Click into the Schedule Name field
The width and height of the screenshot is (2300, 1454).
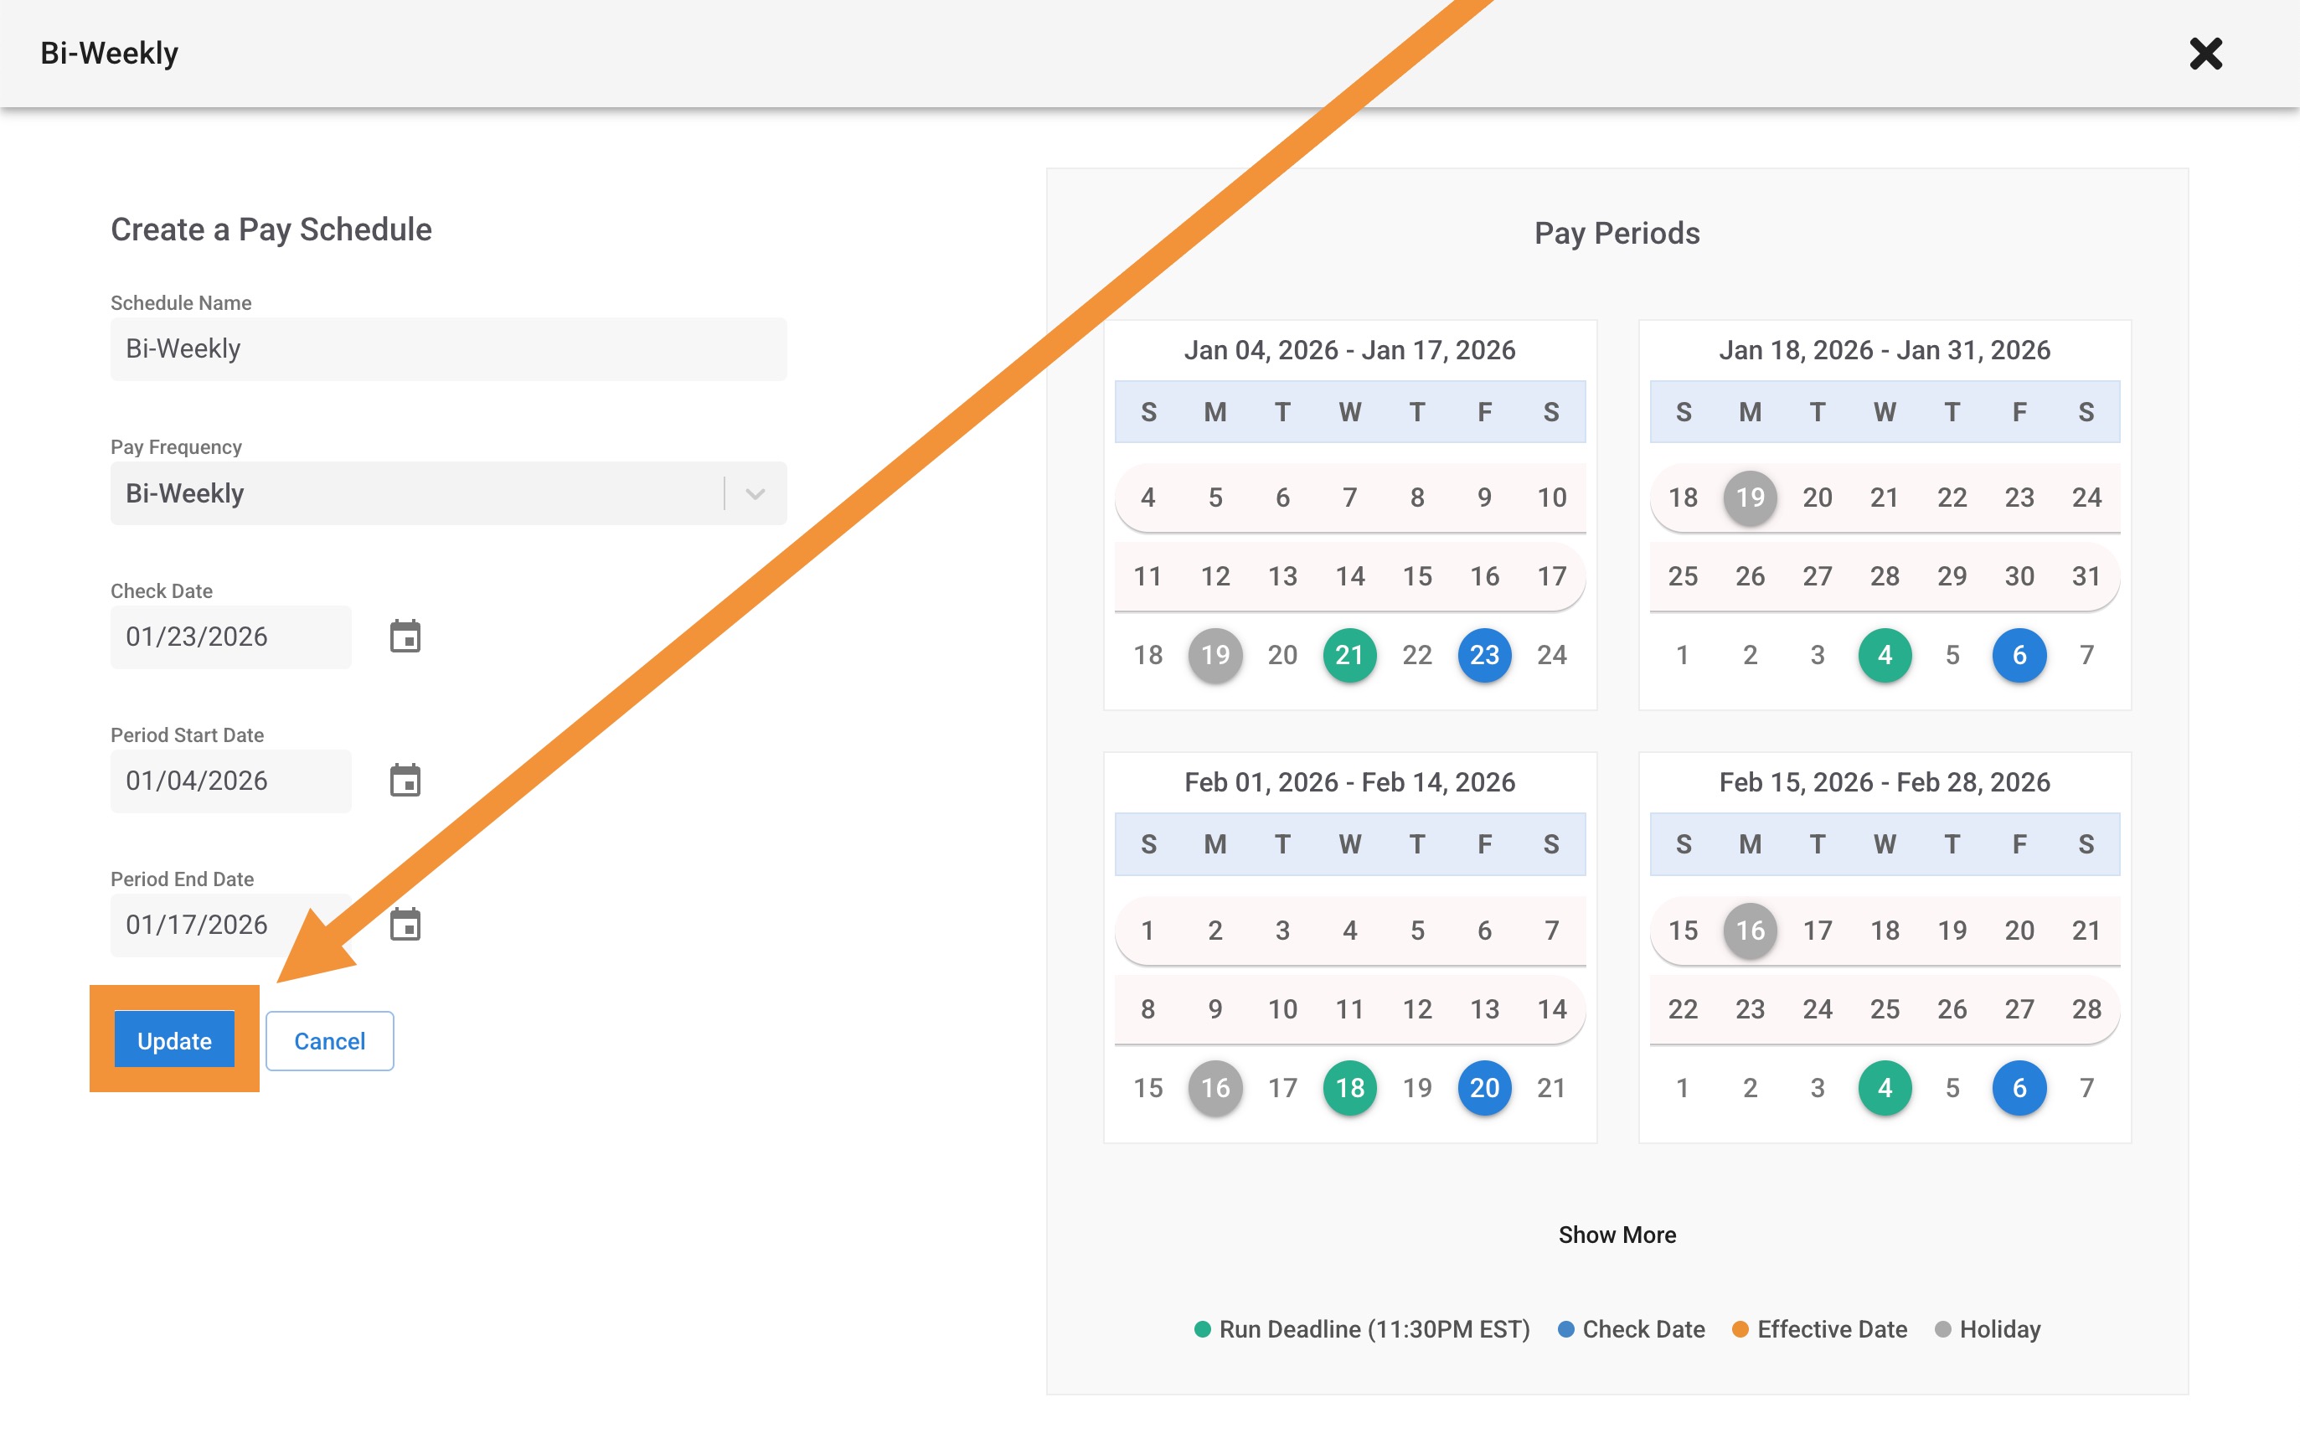[448, 348]
